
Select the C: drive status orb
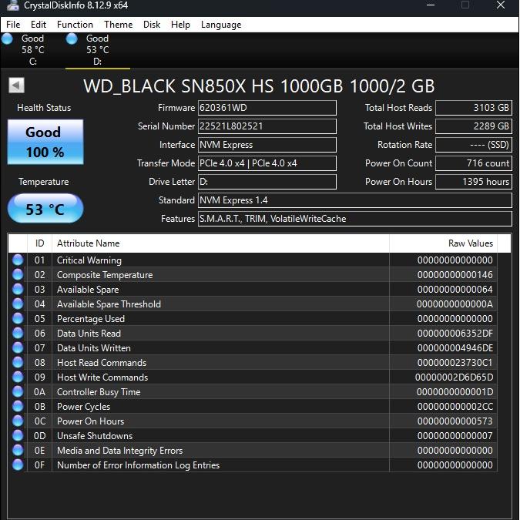(x=7, y=39)
